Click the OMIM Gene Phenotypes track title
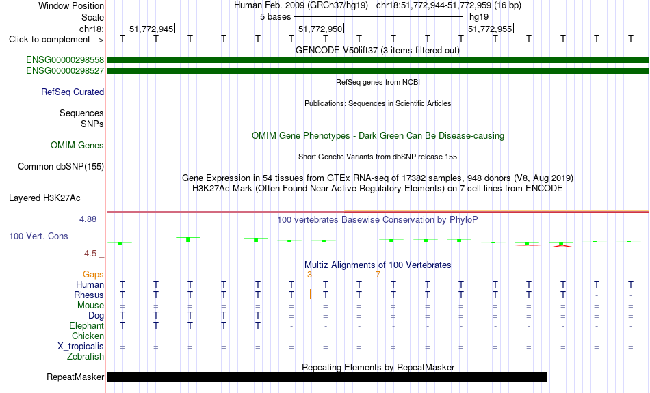Screen dimensions: 650x393 pos(378,136)
